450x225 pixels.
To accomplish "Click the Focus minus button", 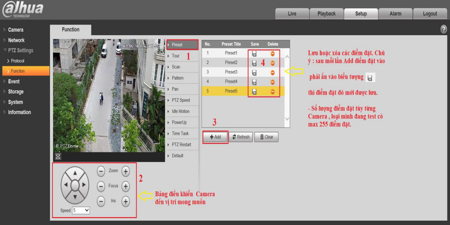I will tap(101, 186).
